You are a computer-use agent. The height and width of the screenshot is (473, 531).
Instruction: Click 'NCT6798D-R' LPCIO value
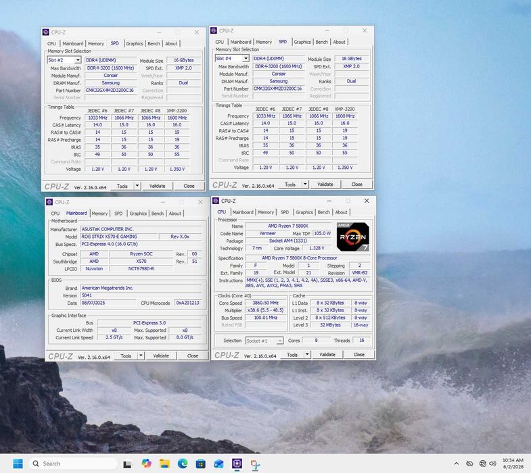pyautogui.click(x=141, y=269)
